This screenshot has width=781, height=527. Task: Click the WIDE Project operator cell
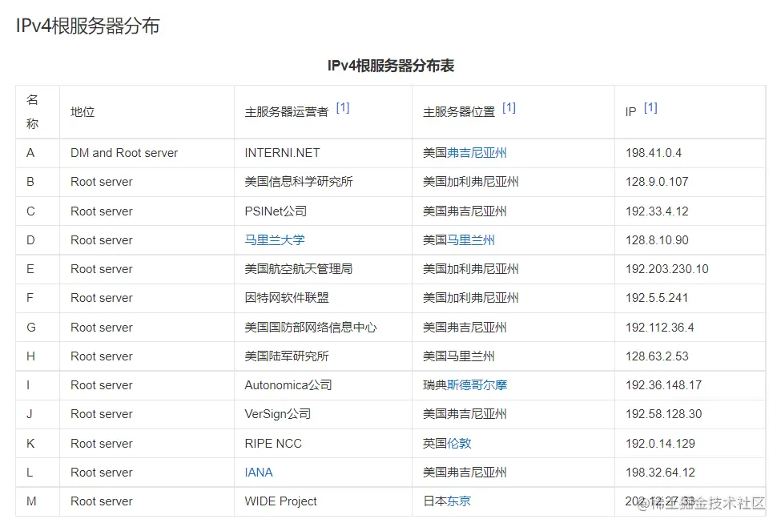coord(324,501)
